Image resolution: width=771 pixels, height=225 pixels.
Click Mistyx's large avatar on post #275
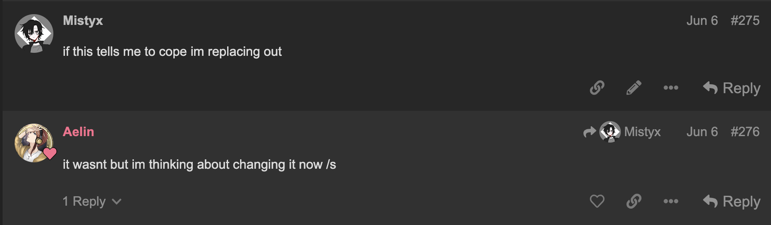point(34,33)
